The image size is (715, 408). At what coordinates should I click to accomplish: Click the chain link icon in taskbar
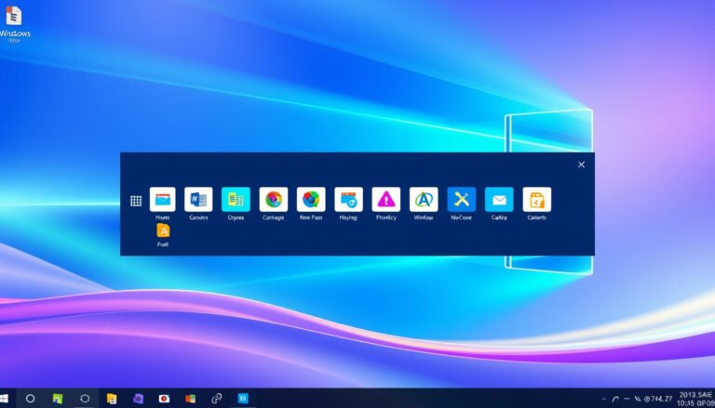[x=217, y=399]
